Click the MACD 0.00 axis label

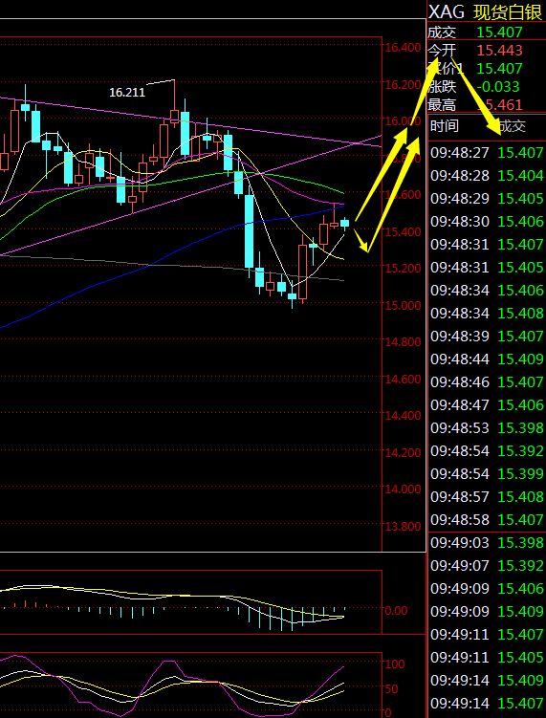[x=396, y=610]
